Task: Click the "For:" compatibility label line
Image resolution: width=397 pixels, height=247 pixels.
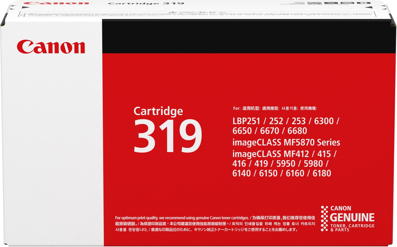Action: coord(275,108)
